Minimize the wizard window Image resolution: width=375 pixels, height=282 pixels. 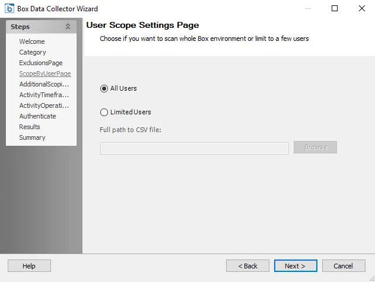click(308, 8)
